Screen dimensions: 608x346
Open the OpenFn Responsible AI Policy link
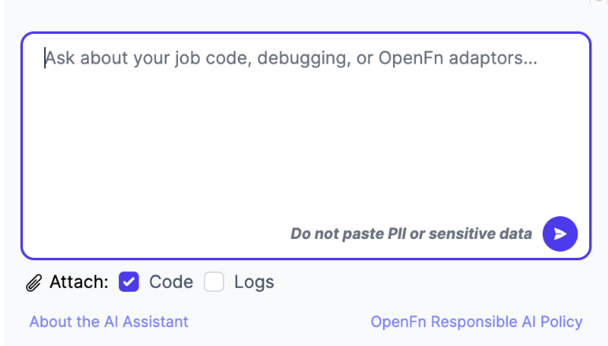tap(476, 322)
